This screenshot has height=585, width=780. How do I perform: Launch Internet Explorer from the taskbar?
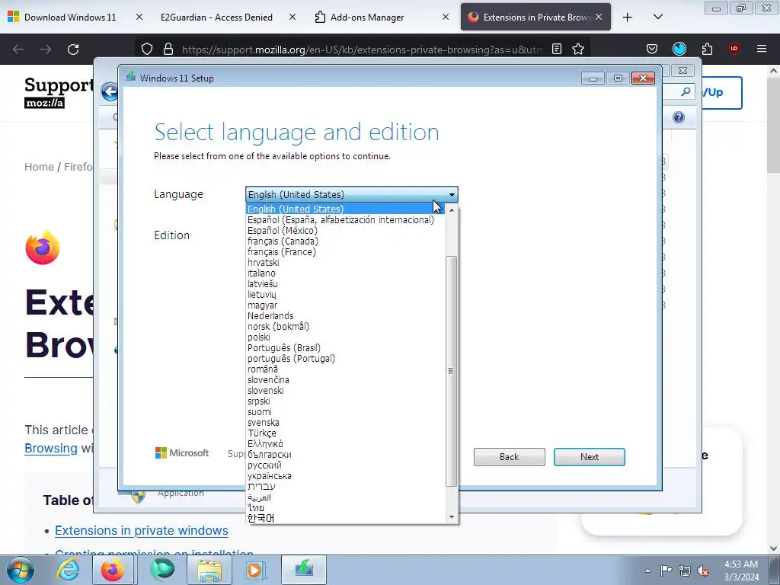point(68,570)
